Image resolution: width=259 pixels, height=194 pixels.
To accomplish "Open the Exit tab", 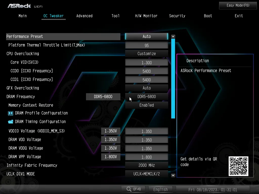I will coord(239,16).
